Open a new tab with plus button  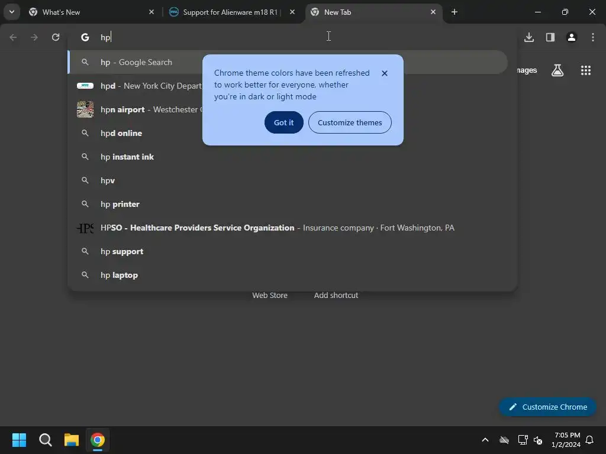click(454, 12)
